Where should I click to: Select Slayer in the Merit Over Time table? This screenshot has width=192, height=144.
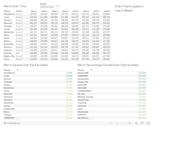pos(7,38)
